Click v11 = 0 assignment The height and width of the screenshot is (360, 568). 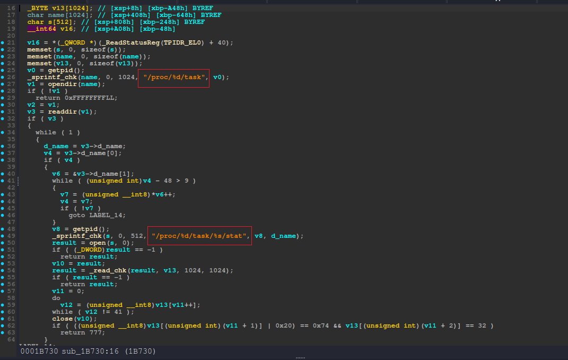click(68, 291)
